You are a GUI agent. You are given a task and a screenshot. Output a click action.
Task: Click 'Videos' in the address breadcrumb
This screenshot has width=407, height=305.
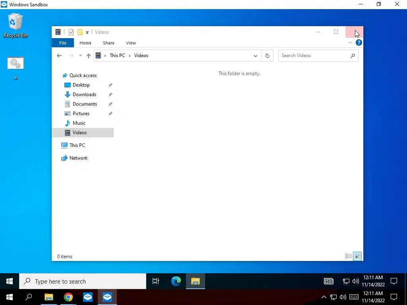(141, 56)
